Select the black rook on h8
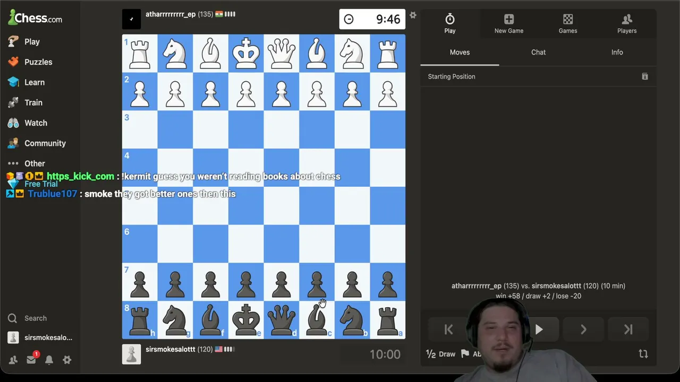The width and height of the screenshot is (680, 382). [140, 320]
